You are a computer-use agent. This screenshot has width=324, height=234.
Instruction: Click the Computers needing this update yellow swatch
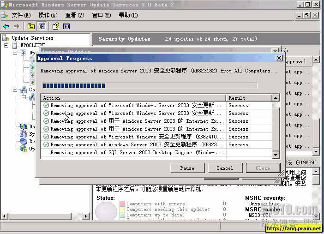point(122,209)
